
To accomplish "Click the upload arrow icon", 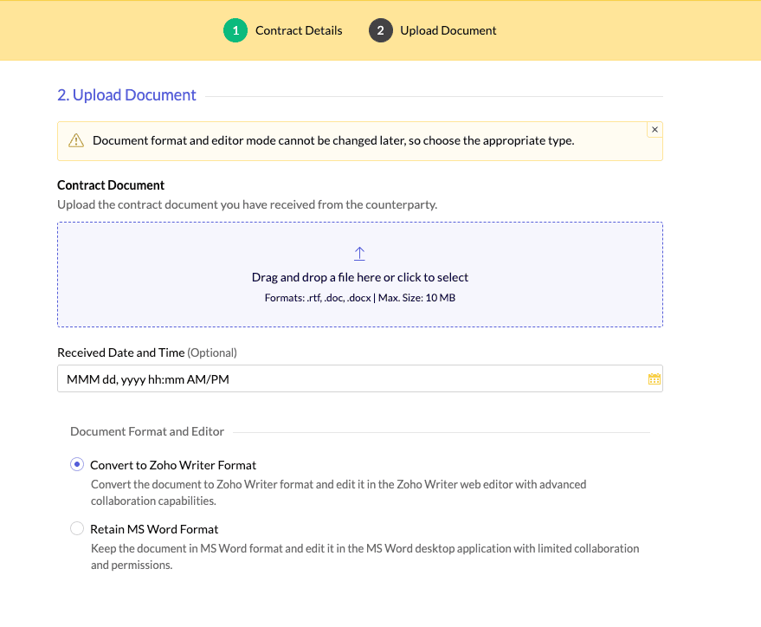I will coord(359,254).
